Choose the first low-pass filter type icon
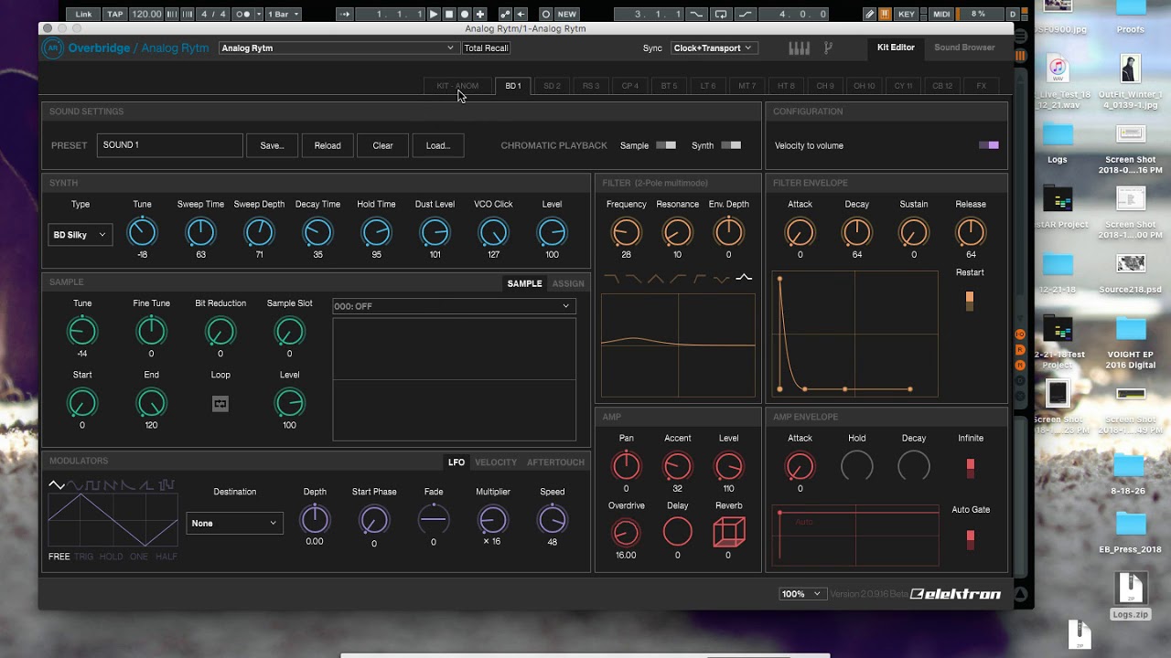 coord(611,278)
